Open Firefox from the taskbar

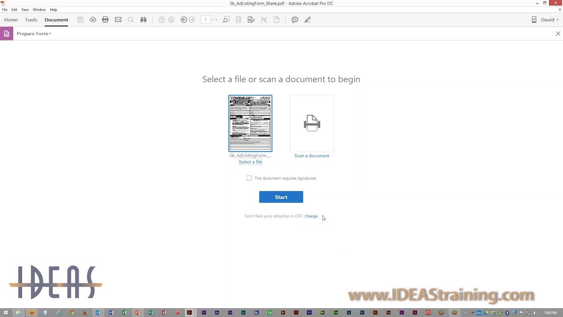[x=85, y=313]
